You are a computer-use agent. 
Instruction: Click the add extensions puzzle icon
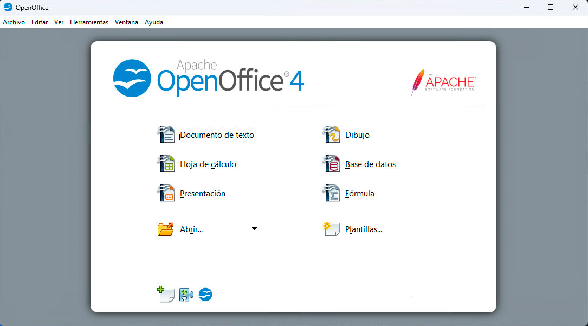[x=186, y=295]
